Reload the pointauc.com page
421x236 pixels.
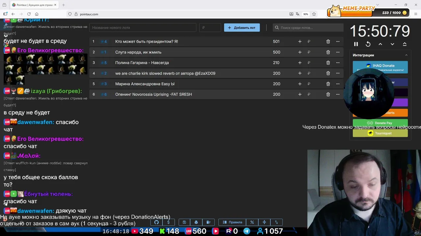pyautogui.click(x=29, y=14)
